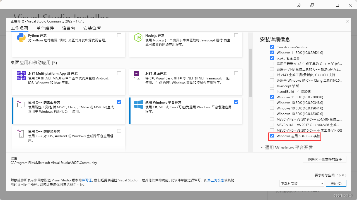The height and width of the screenshot is (200, 357).
Task: Uncheck Windows 11 SDK (10.0.22000.0)
Action: point(272,97)
